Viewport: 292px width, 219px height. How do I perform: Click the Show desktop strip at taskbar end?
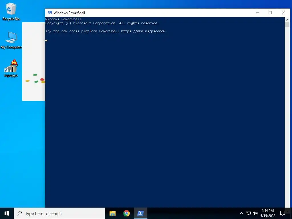click(291, 213)
